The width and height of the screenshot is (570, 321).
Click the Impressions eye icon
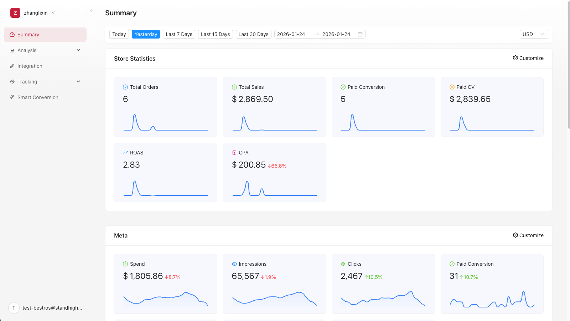click(234, 264)
